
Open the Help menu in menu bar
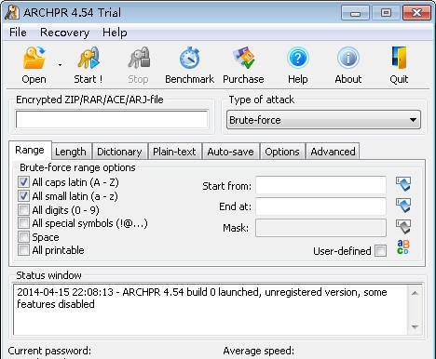coord(115,33)
